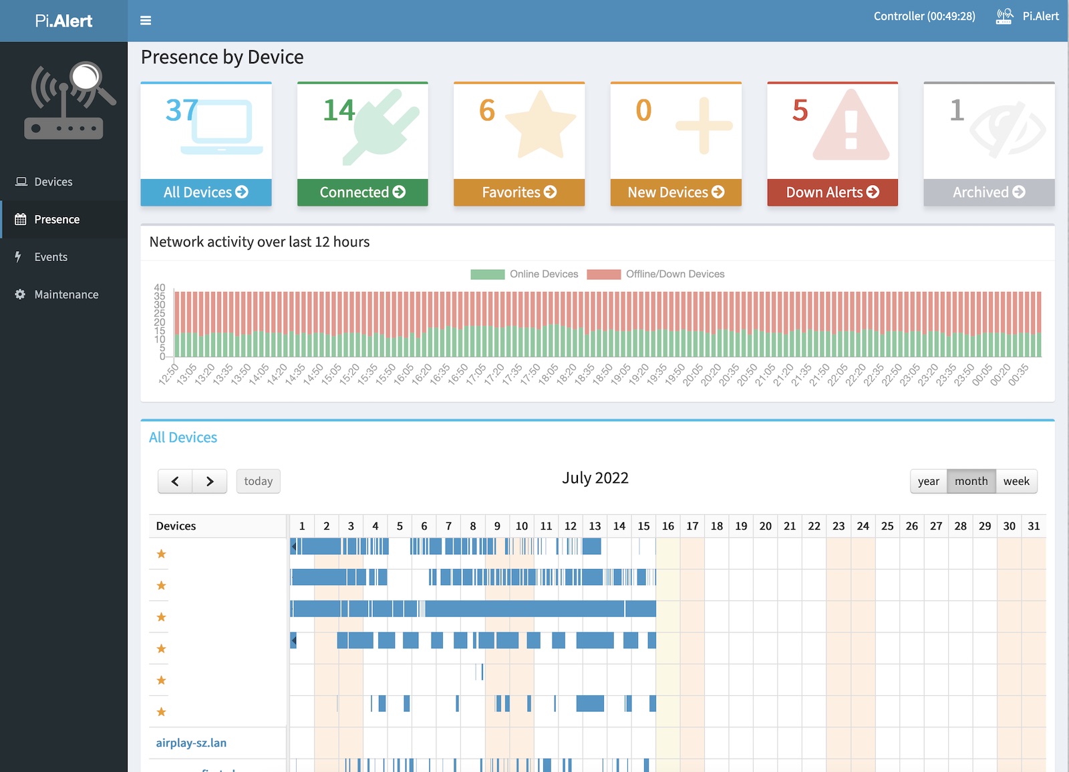
Task: Toggle Online Devices legend in chart
Action: (x=543, y=274)
